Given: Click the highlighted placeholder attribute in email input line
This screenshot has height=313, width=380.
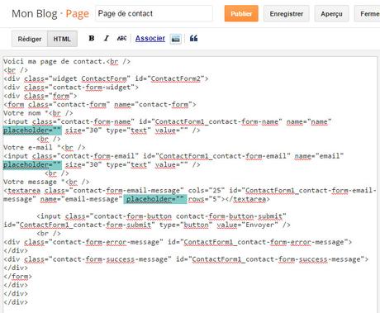Looking at the screenshot, I should [x=32, y=164].
